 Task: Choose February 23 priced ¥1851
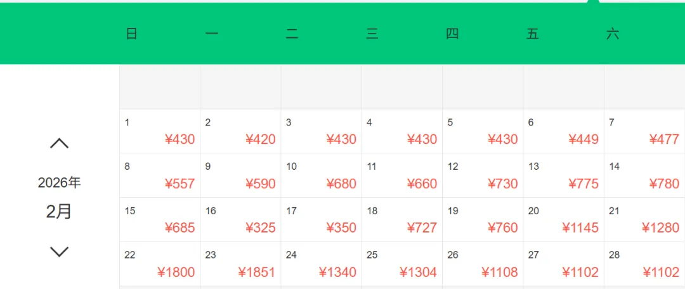[x=240, y=264]
